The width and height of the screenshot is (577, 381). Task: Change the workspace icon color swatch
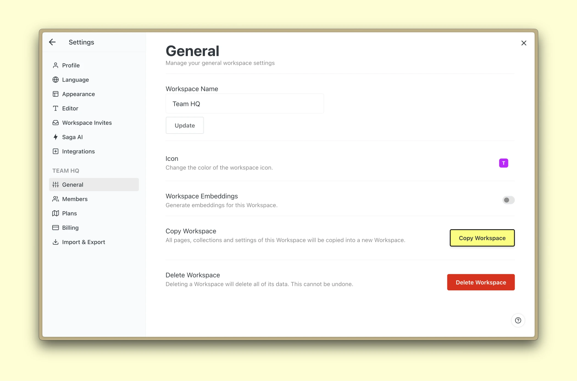click(504, 163)
